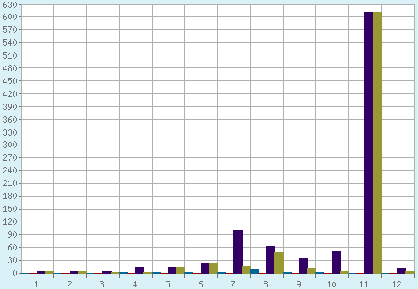Select the purple bar in month 4
Image resolution: width=418 pixels, height=289 pixels.
click(139, 270)
